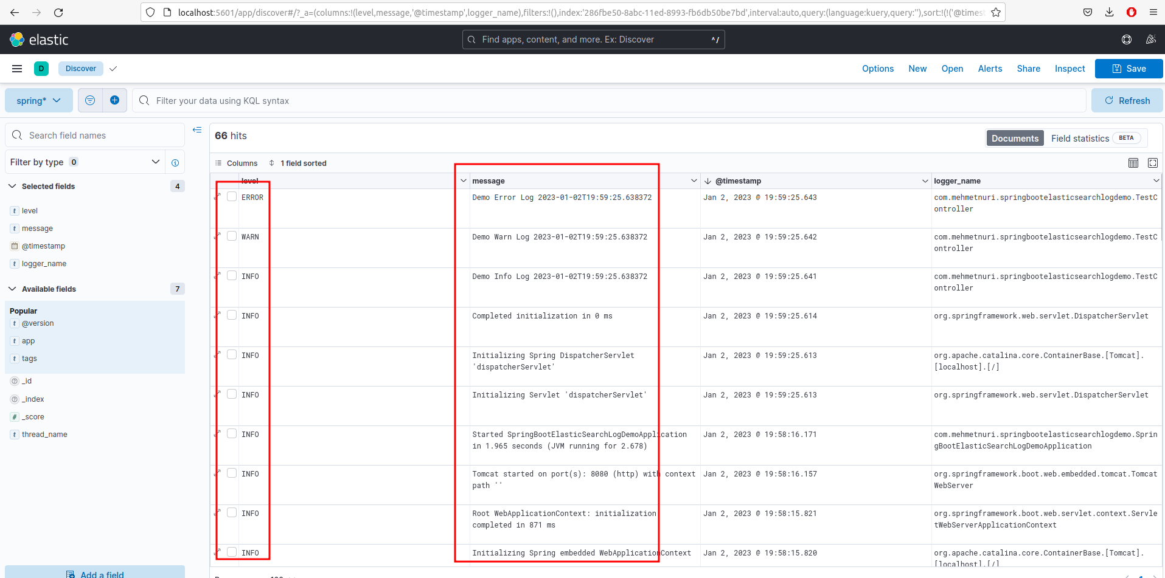Open the message column header menu
1165x578 pixels.
click(x=694, y=181)
